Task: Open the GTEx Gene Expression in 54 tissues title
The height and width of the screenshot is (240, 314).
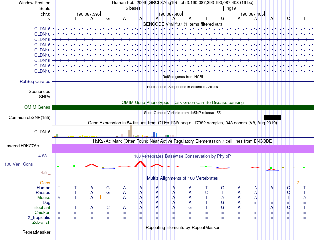Action: click(182, 123)
